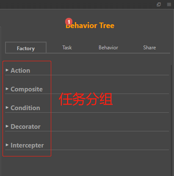Click the panel pop-out window icon
The width and height of the screenshot is (174, 176).
coord(159,5)
